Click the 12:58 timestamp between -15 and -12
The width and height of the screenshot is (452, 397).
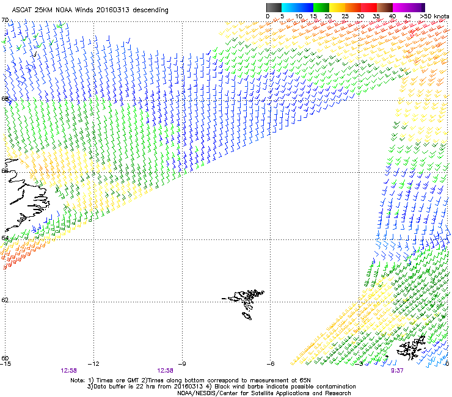(68, 371)
